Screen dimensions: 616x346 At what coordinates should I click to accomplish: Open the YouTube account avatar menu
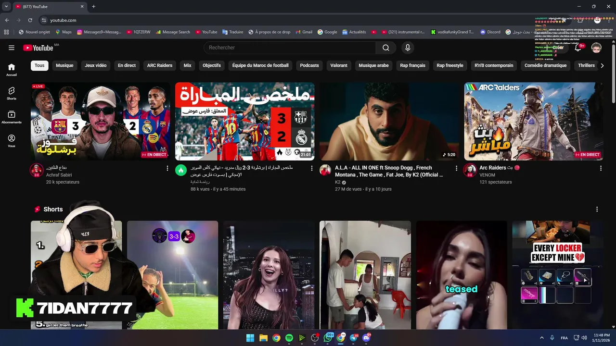tap(596, 48)
